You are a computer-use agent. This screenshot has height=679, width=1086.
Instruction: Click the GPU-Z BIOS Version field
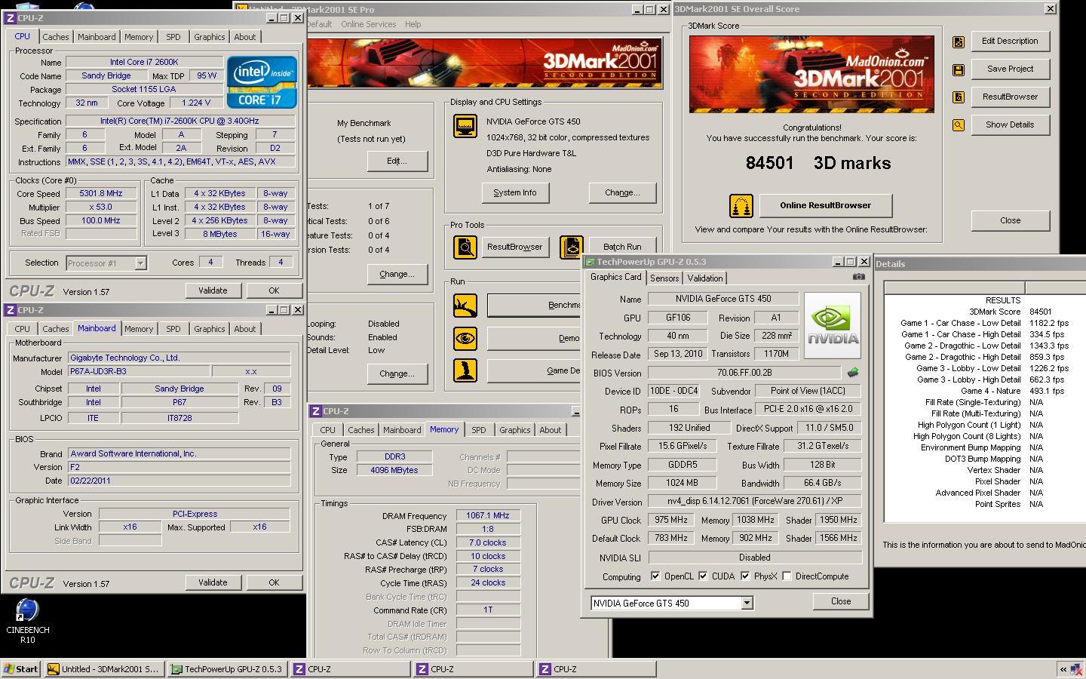click(x=744, y=373)
